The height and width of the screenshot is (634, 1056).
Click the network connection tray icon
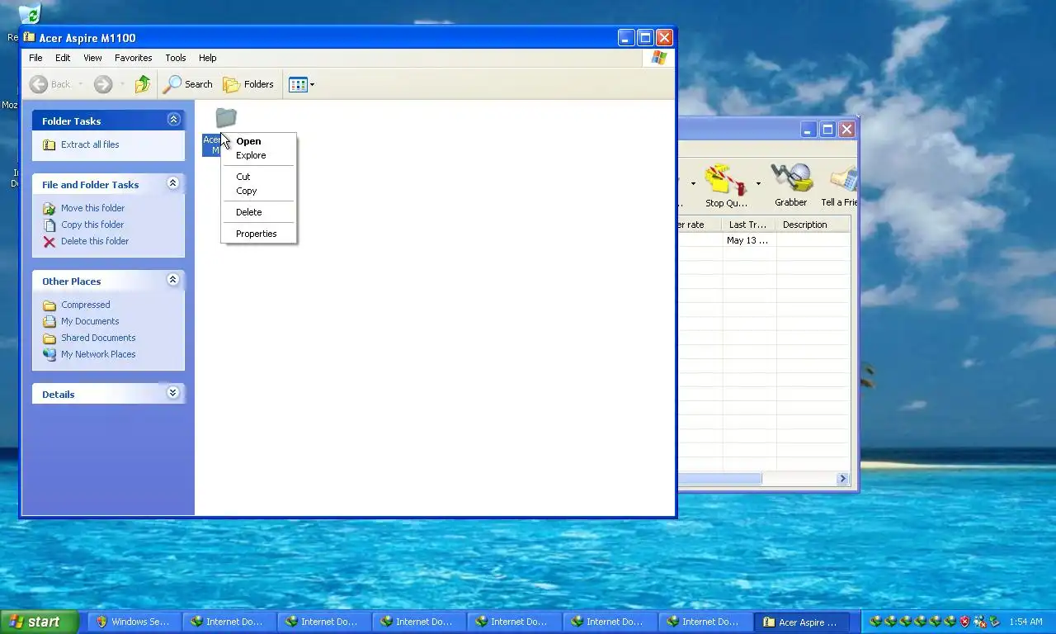980,622
